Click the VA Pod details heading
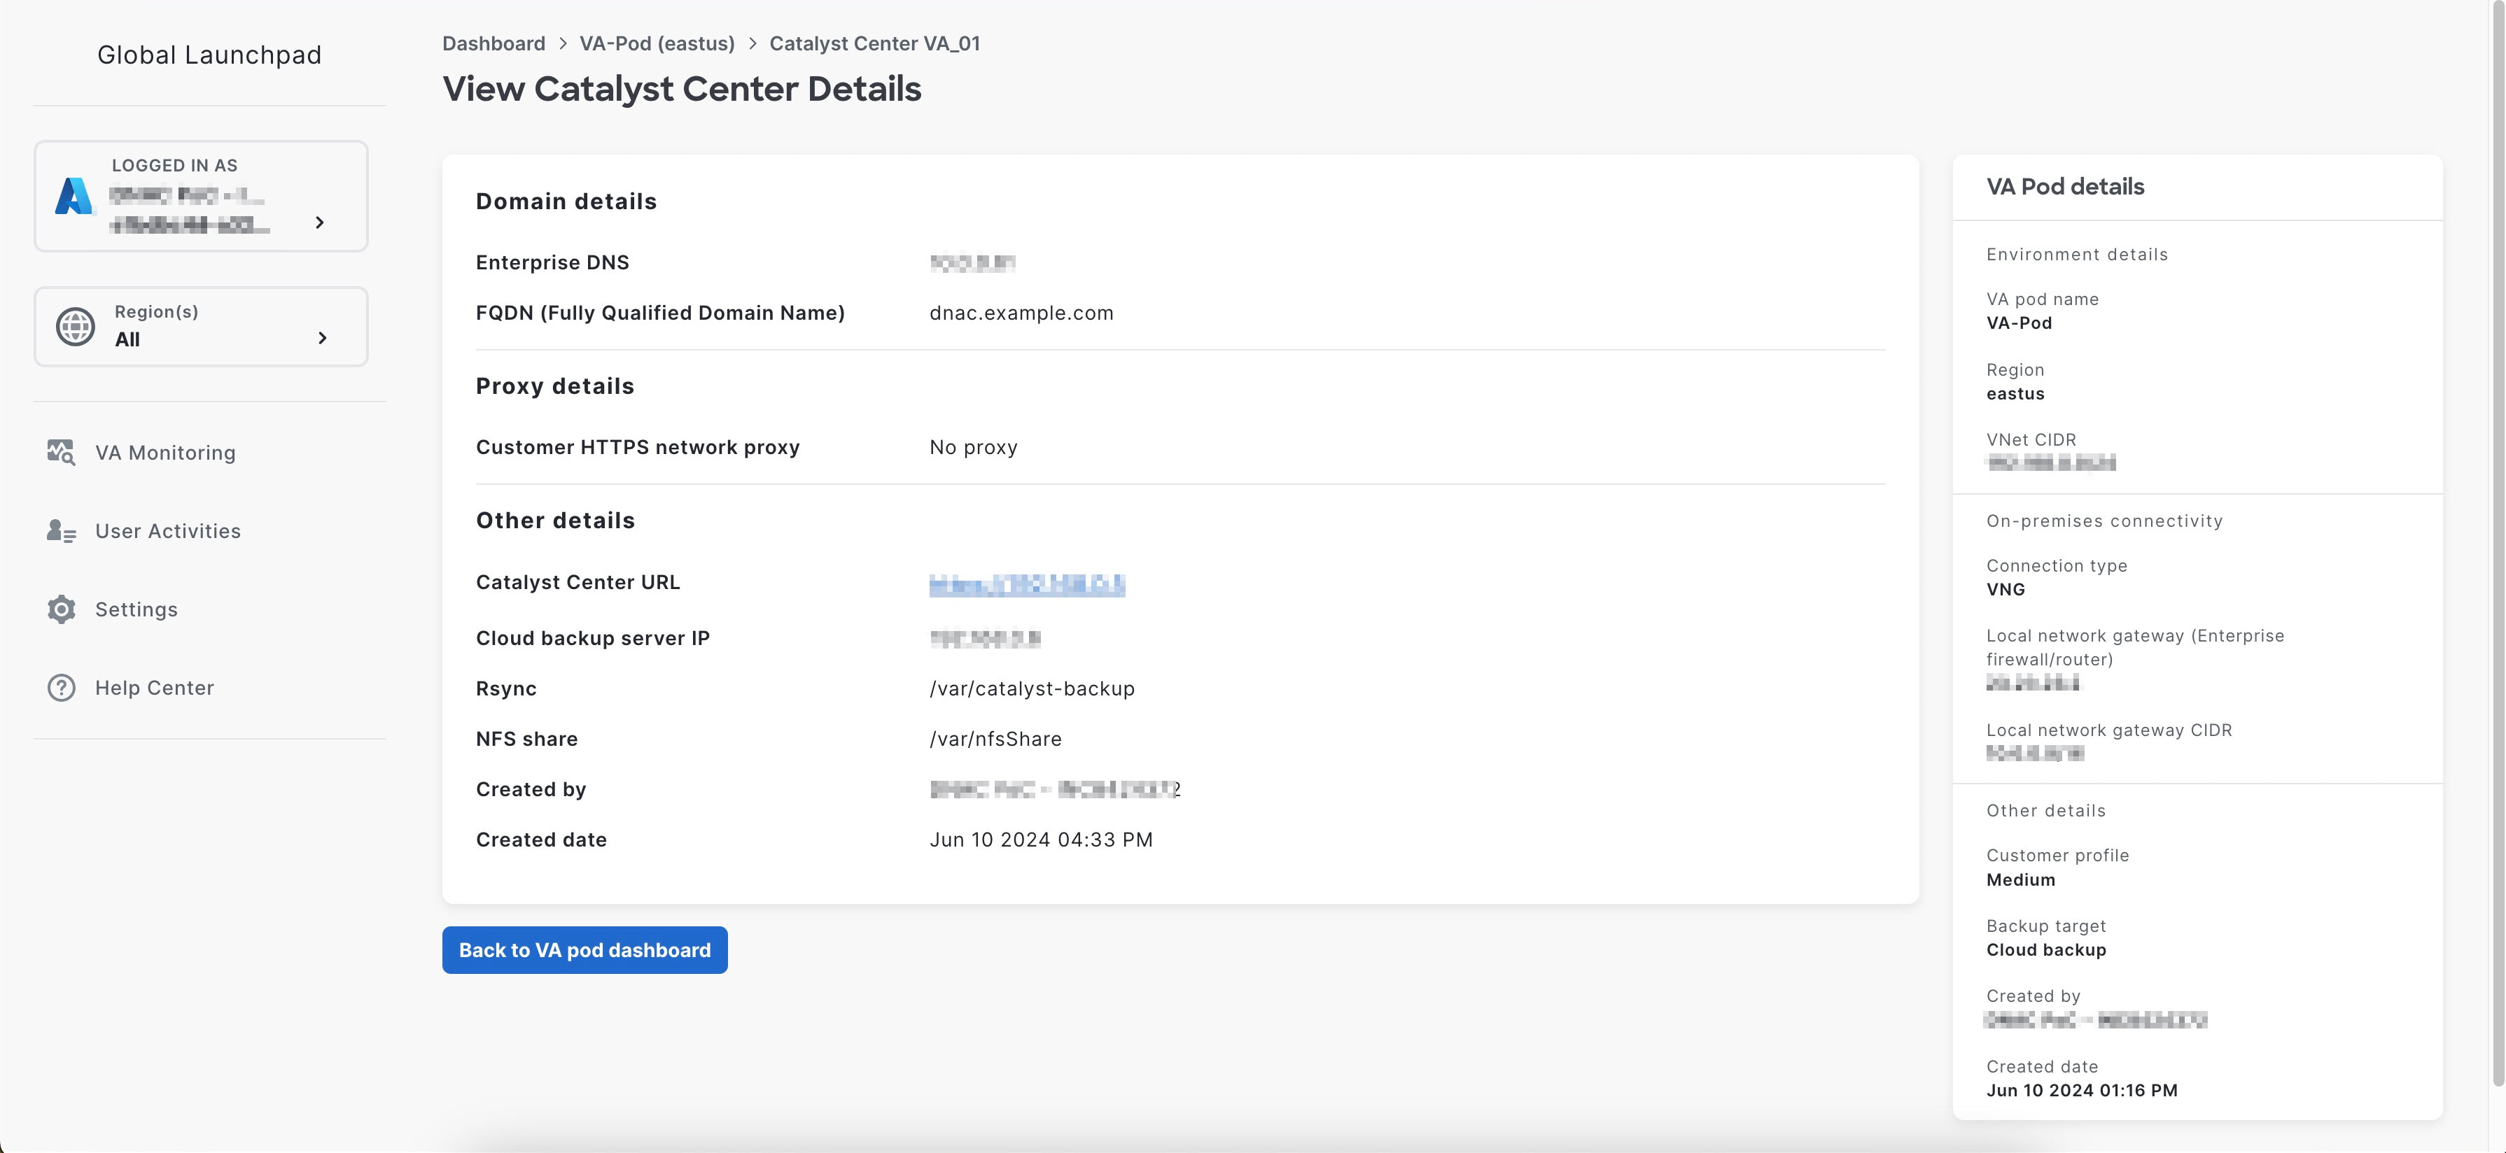Screen dimensions: 2506x1153 (x=2064, y=187)
